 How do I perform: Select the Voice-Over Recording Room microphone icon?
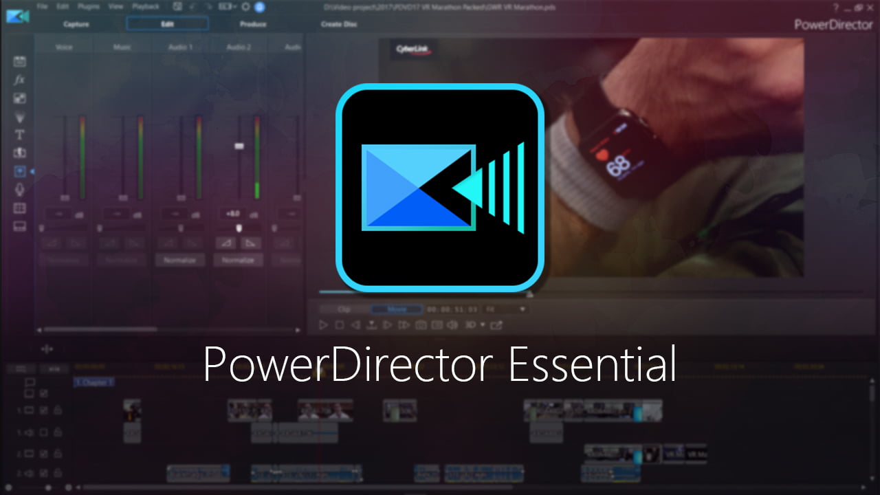(x=19, y=188)
